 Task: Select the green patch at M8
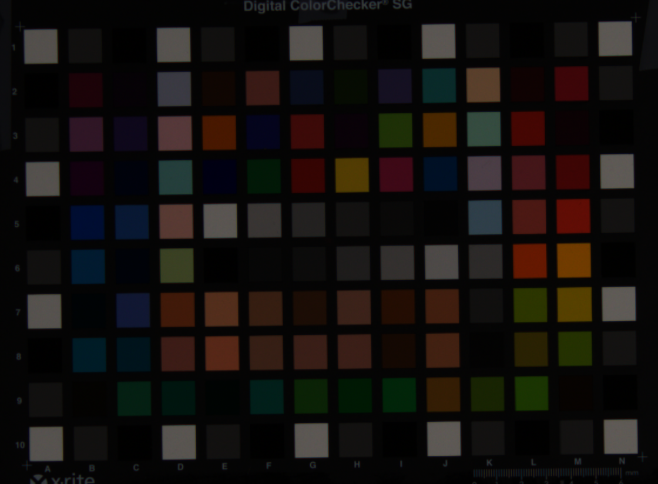tap(575, 348)
